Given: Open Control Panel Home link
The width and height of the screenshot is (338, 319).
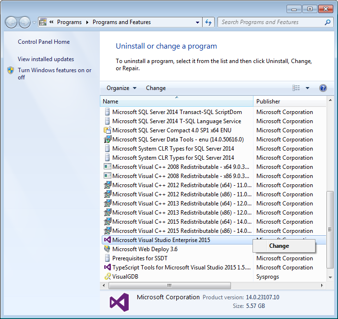Looking at the screenshot, I should [x=44, y=42].
